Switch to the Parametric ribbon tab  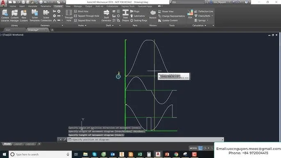tap(46, 6)
